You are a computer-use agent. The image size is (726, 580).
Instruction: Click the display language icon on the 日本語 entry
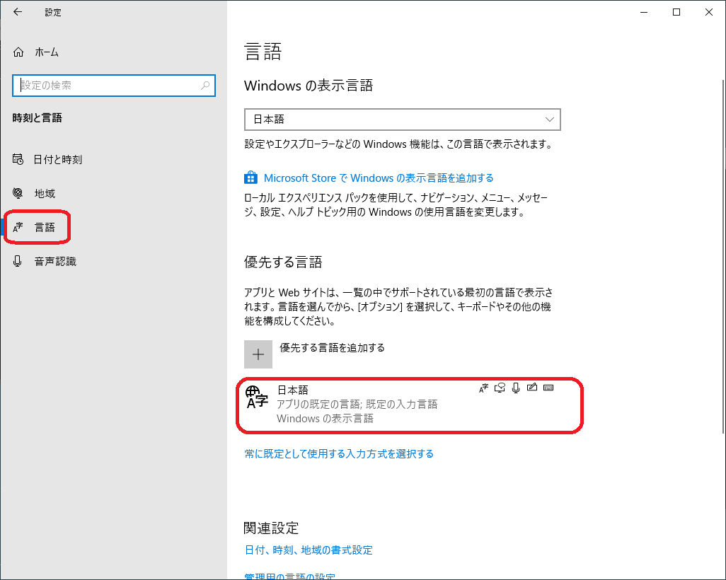484,388
